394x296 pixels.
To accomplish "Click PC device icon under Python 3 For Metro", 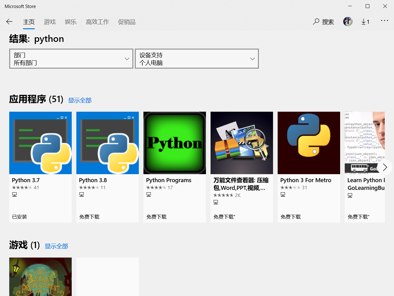I will [x=283, y=194].
